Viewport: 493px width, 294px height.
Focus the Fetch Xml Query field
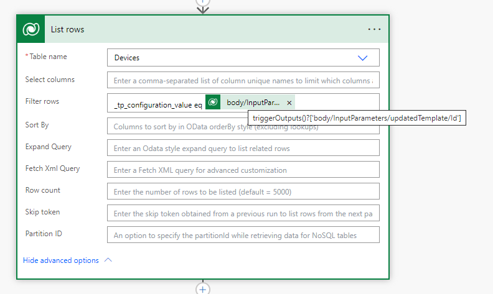click(x=243, y=170)
